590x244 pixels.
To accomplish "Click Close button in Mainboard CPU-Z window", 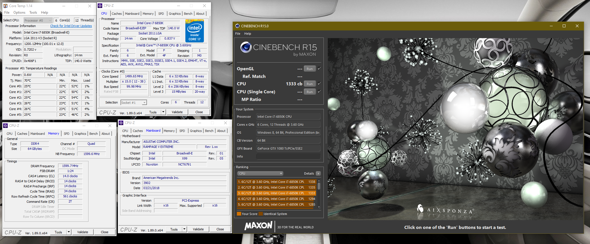I will 220,229.
